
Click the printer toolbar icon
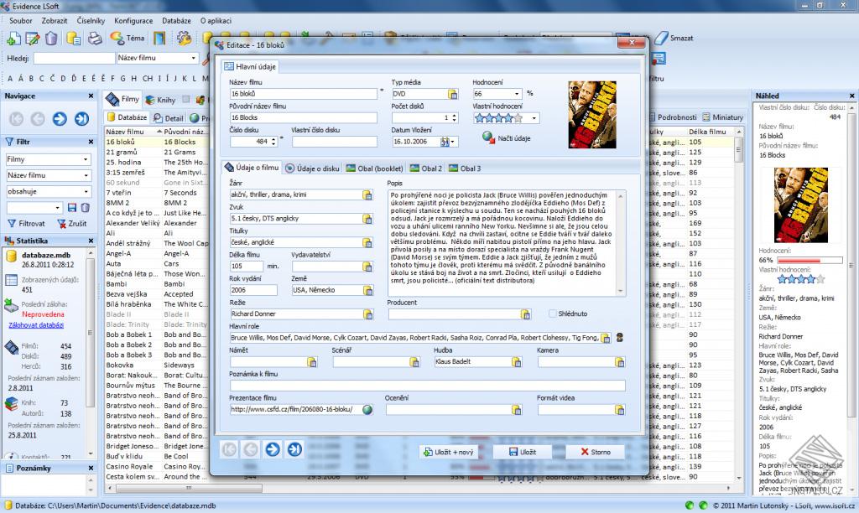[96, 38]
